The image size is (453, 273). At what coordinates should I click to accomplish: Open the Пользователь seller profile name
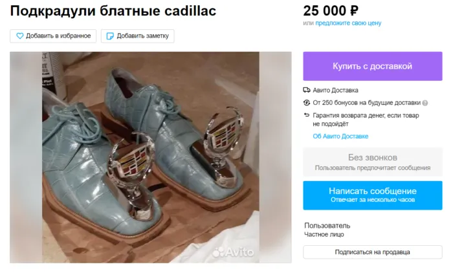[327, 226]
